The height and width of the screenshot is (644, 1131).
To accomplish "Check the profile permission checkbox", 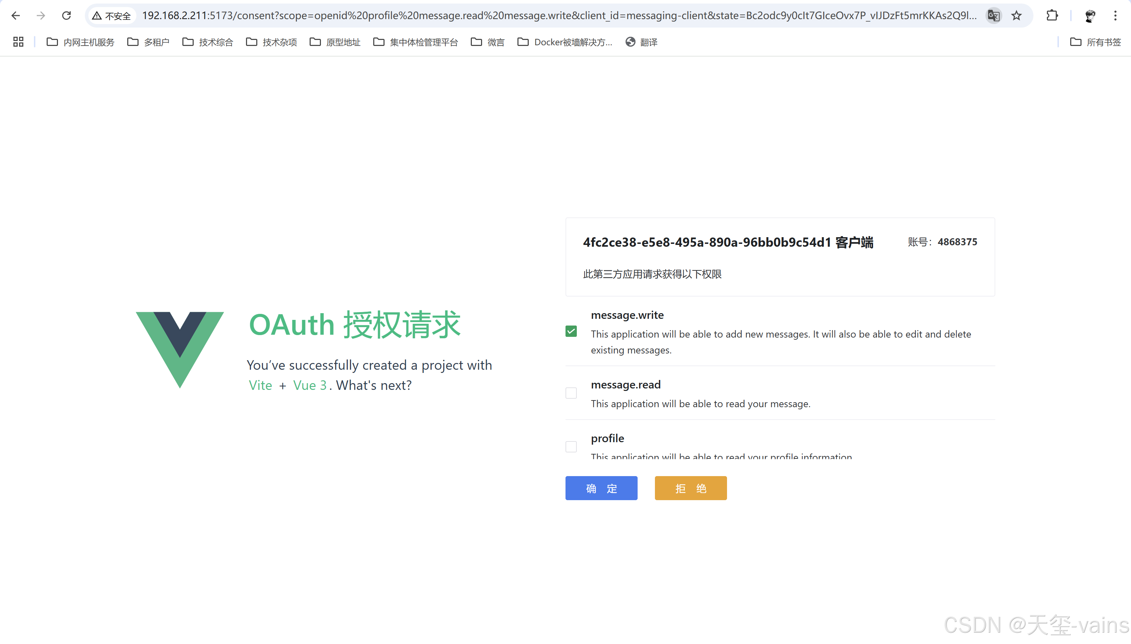I will click(x=571, y=447).
